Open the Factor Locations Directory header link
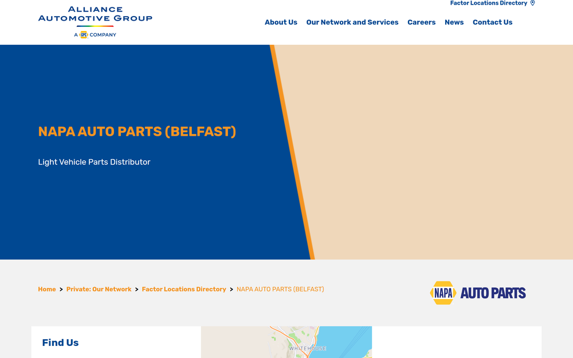The image size is (573, 358). click(489, 3)
